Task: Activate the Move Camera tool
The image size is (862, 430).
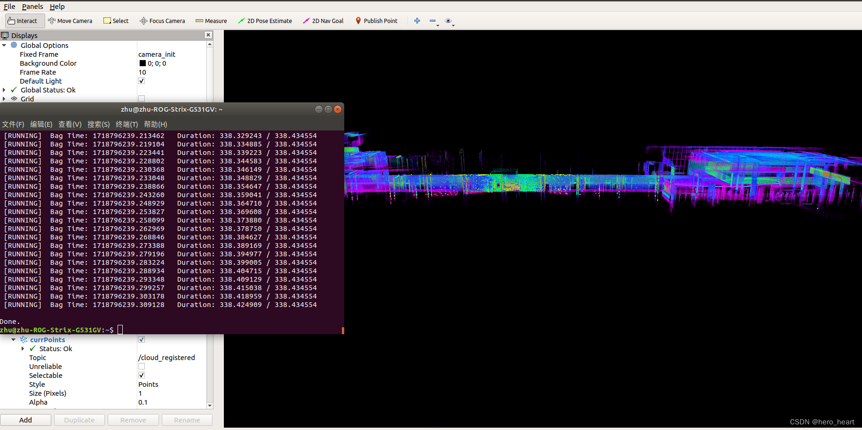Action: (70, 21)
